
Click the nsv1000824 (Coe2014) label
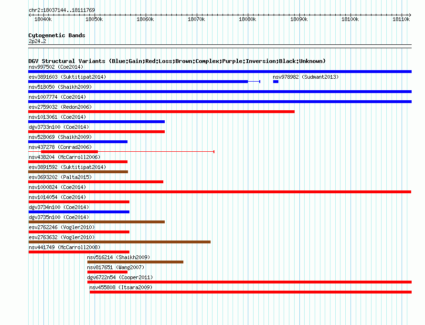tap(57, 187)
